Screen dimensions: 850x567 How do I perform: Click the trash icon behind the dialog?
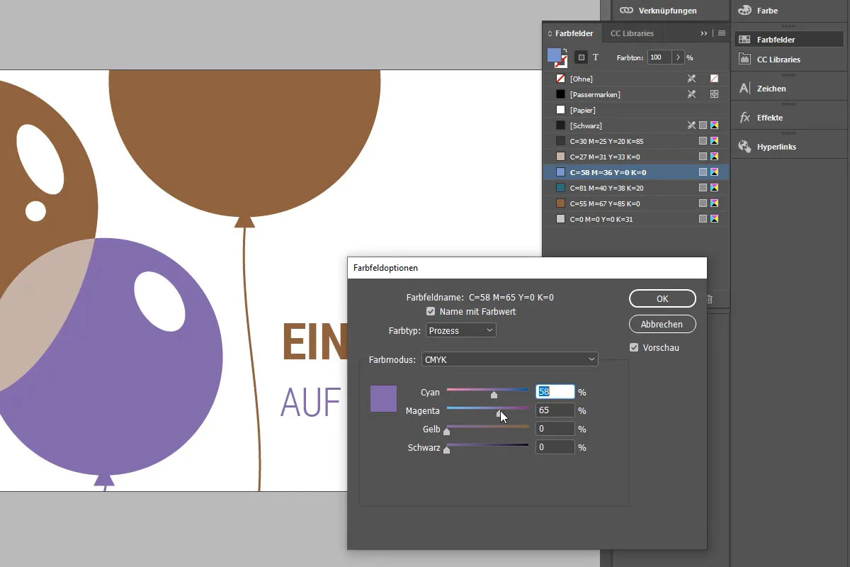(710, 300)
